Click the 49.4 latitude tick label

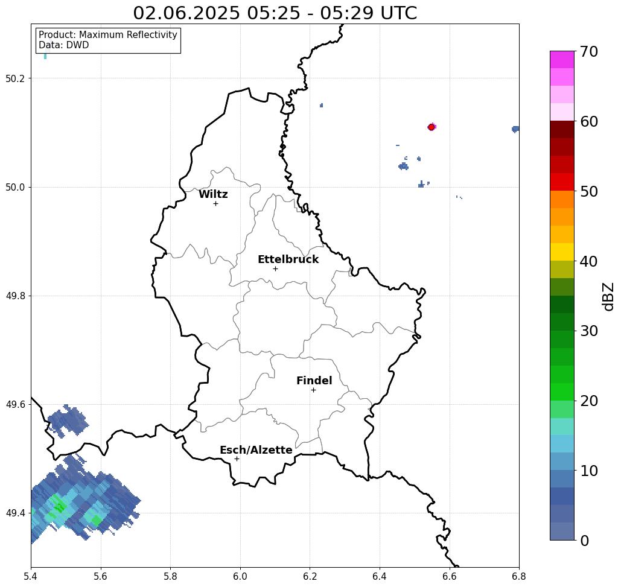pyautogui.click(x=14, y=513)
